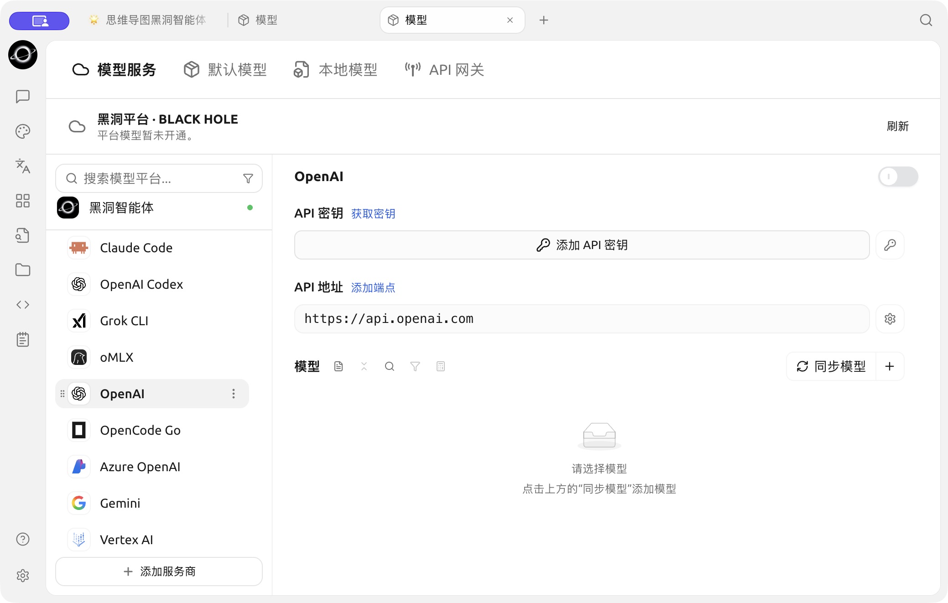Click the collapse X icon in models toolbar
Screen dimensions: 948x603
pos(364,366)
